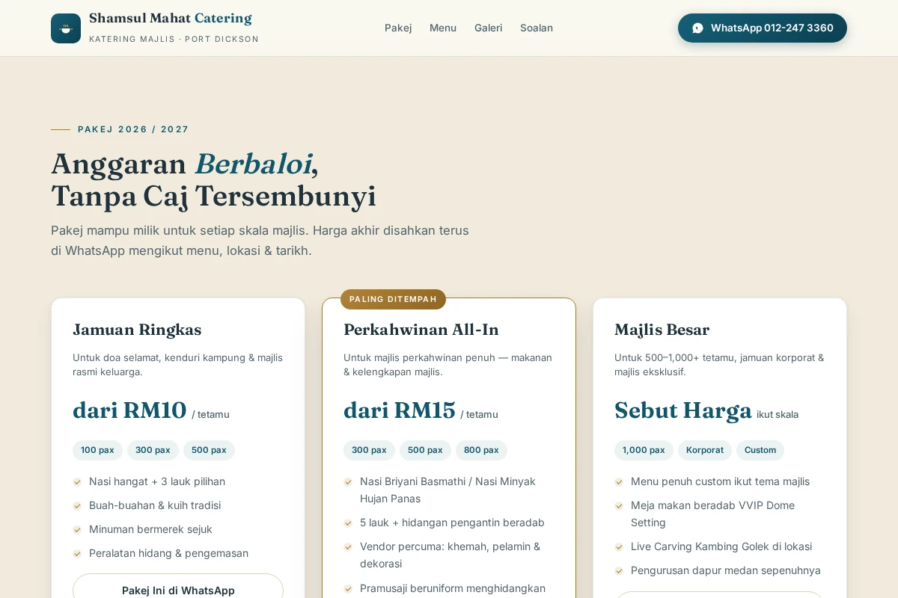Click the ikut skala label
Viewport: 898px width, 598px height.
click(x=778, y=414)
